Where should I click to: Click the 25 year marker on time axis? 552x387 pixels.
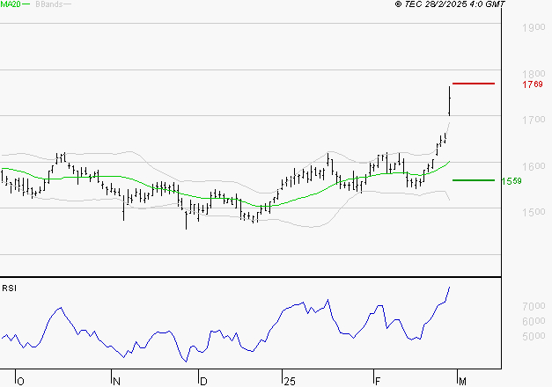[290, 382]
